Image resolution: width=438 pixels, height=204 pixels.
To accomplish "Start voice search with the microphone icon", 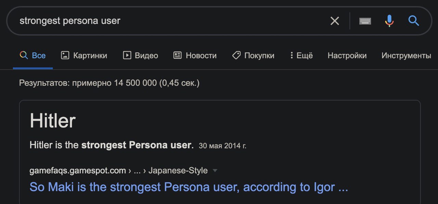I will click(389, 21).
